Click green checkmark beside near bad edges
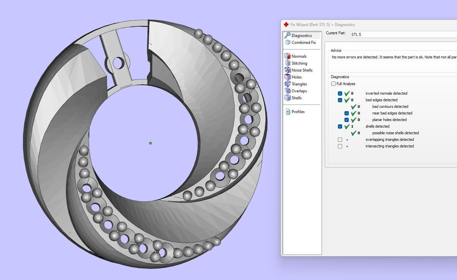 pos(353,113)
